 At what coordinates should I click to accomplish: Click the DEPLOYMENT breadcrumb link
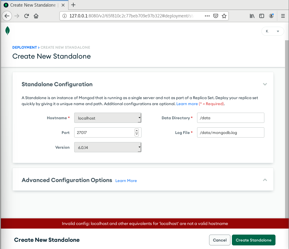click(24, 47)
